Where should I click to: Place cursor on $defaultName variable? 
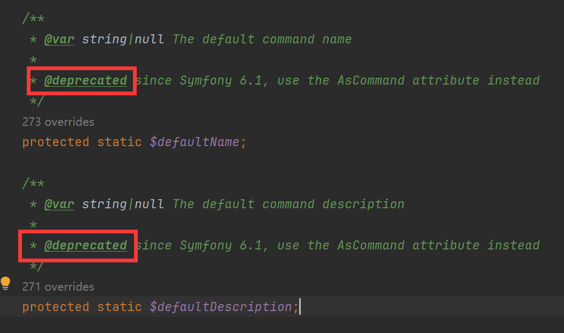coord(195,142)
